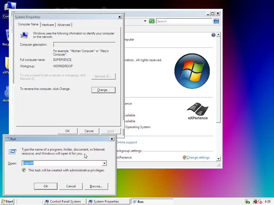The height and width of the screenshot is (205, 274).
Task: Click the scrollbar up arrow in Control Panel
Action: [218, 34]
